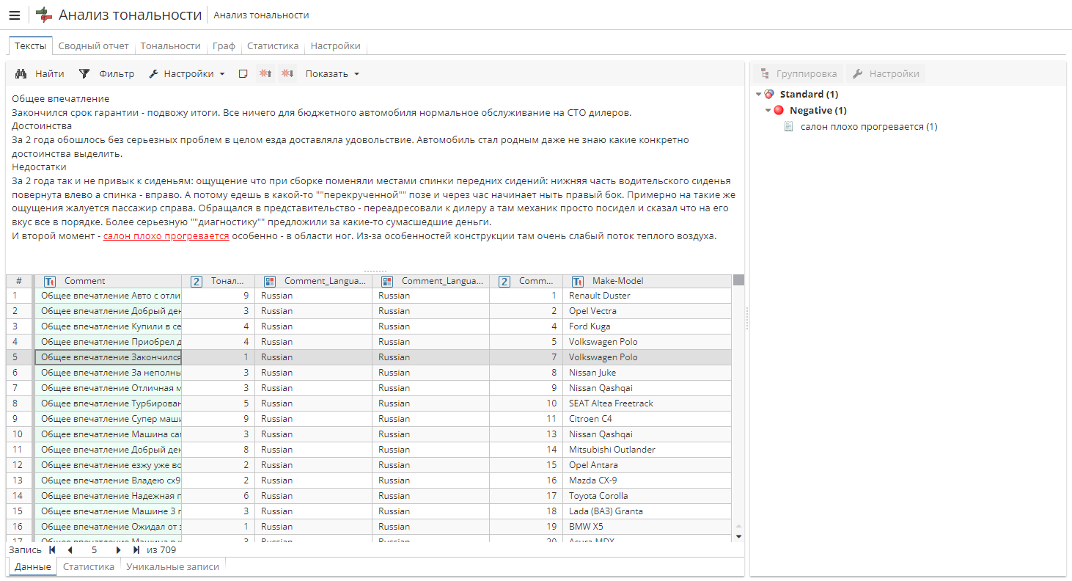
Task: Select cell Mazda CX-9
Action: [x=647, y=480]
